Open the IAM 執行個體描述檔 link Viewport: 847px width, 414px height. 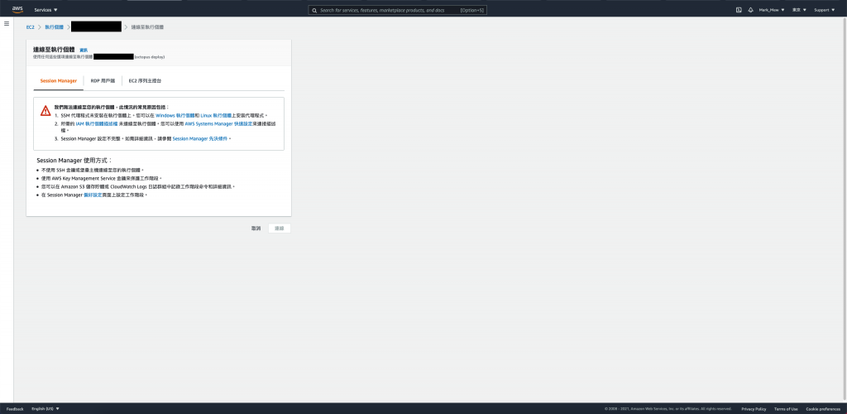tap(97, 123)
